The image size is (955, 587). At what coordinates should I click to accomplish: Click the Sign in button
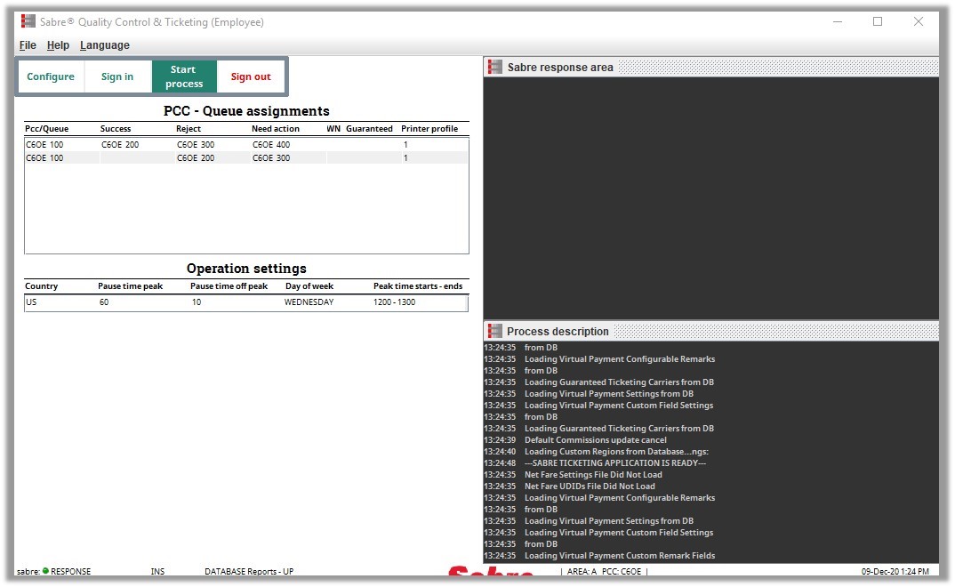(x=117, y=76)
